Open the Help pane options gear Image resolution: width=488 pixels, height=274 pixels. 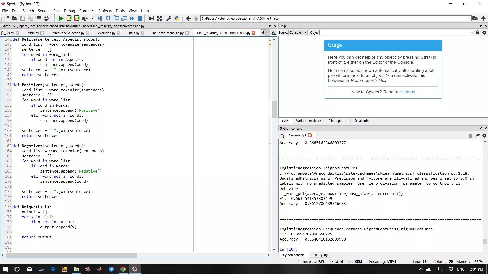click(x=484, y=33)
